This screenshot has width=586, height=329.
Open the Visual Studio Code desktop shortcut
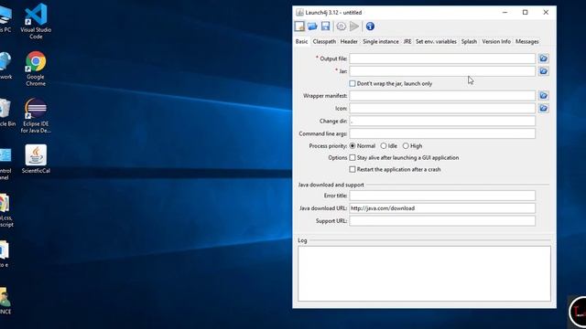coord(36,21)
